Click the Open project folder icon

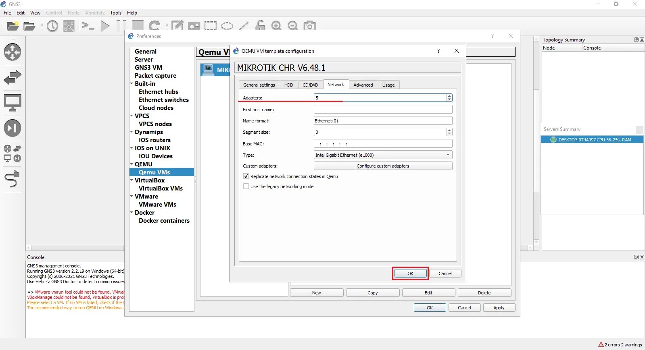point(29,26)
